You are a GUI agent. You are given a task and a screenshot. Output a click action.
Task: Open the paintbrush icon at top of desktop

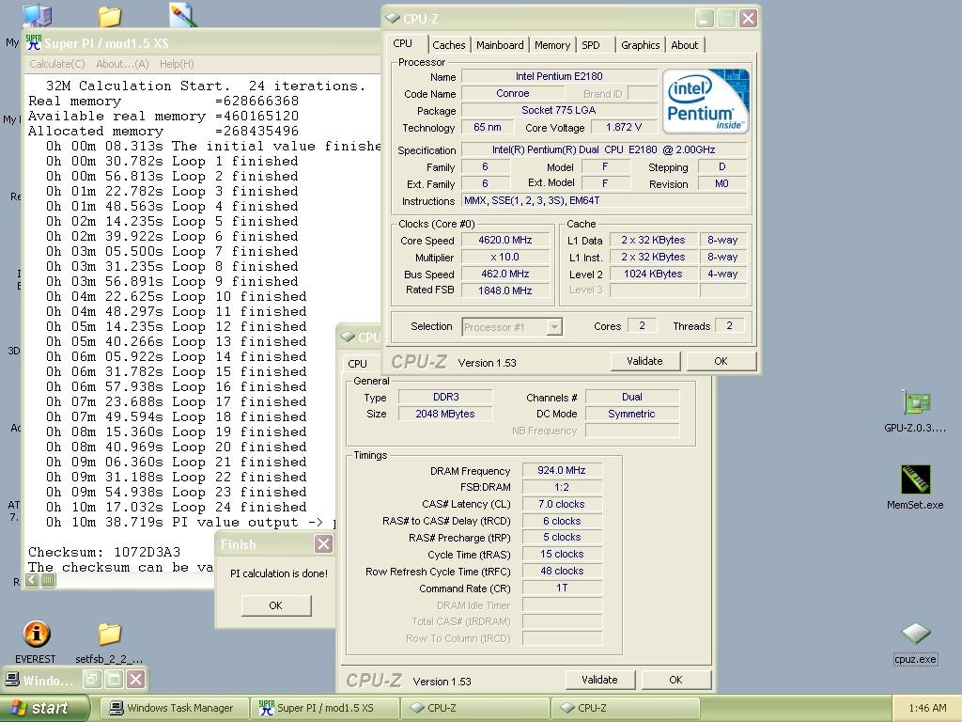(183, 15)
